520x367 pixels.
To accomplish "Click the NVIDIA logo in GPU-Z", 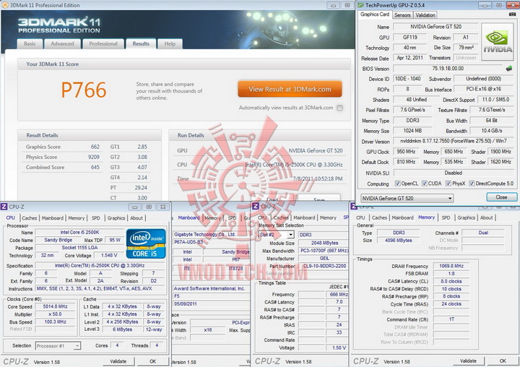I will click(x=498, y=41).
